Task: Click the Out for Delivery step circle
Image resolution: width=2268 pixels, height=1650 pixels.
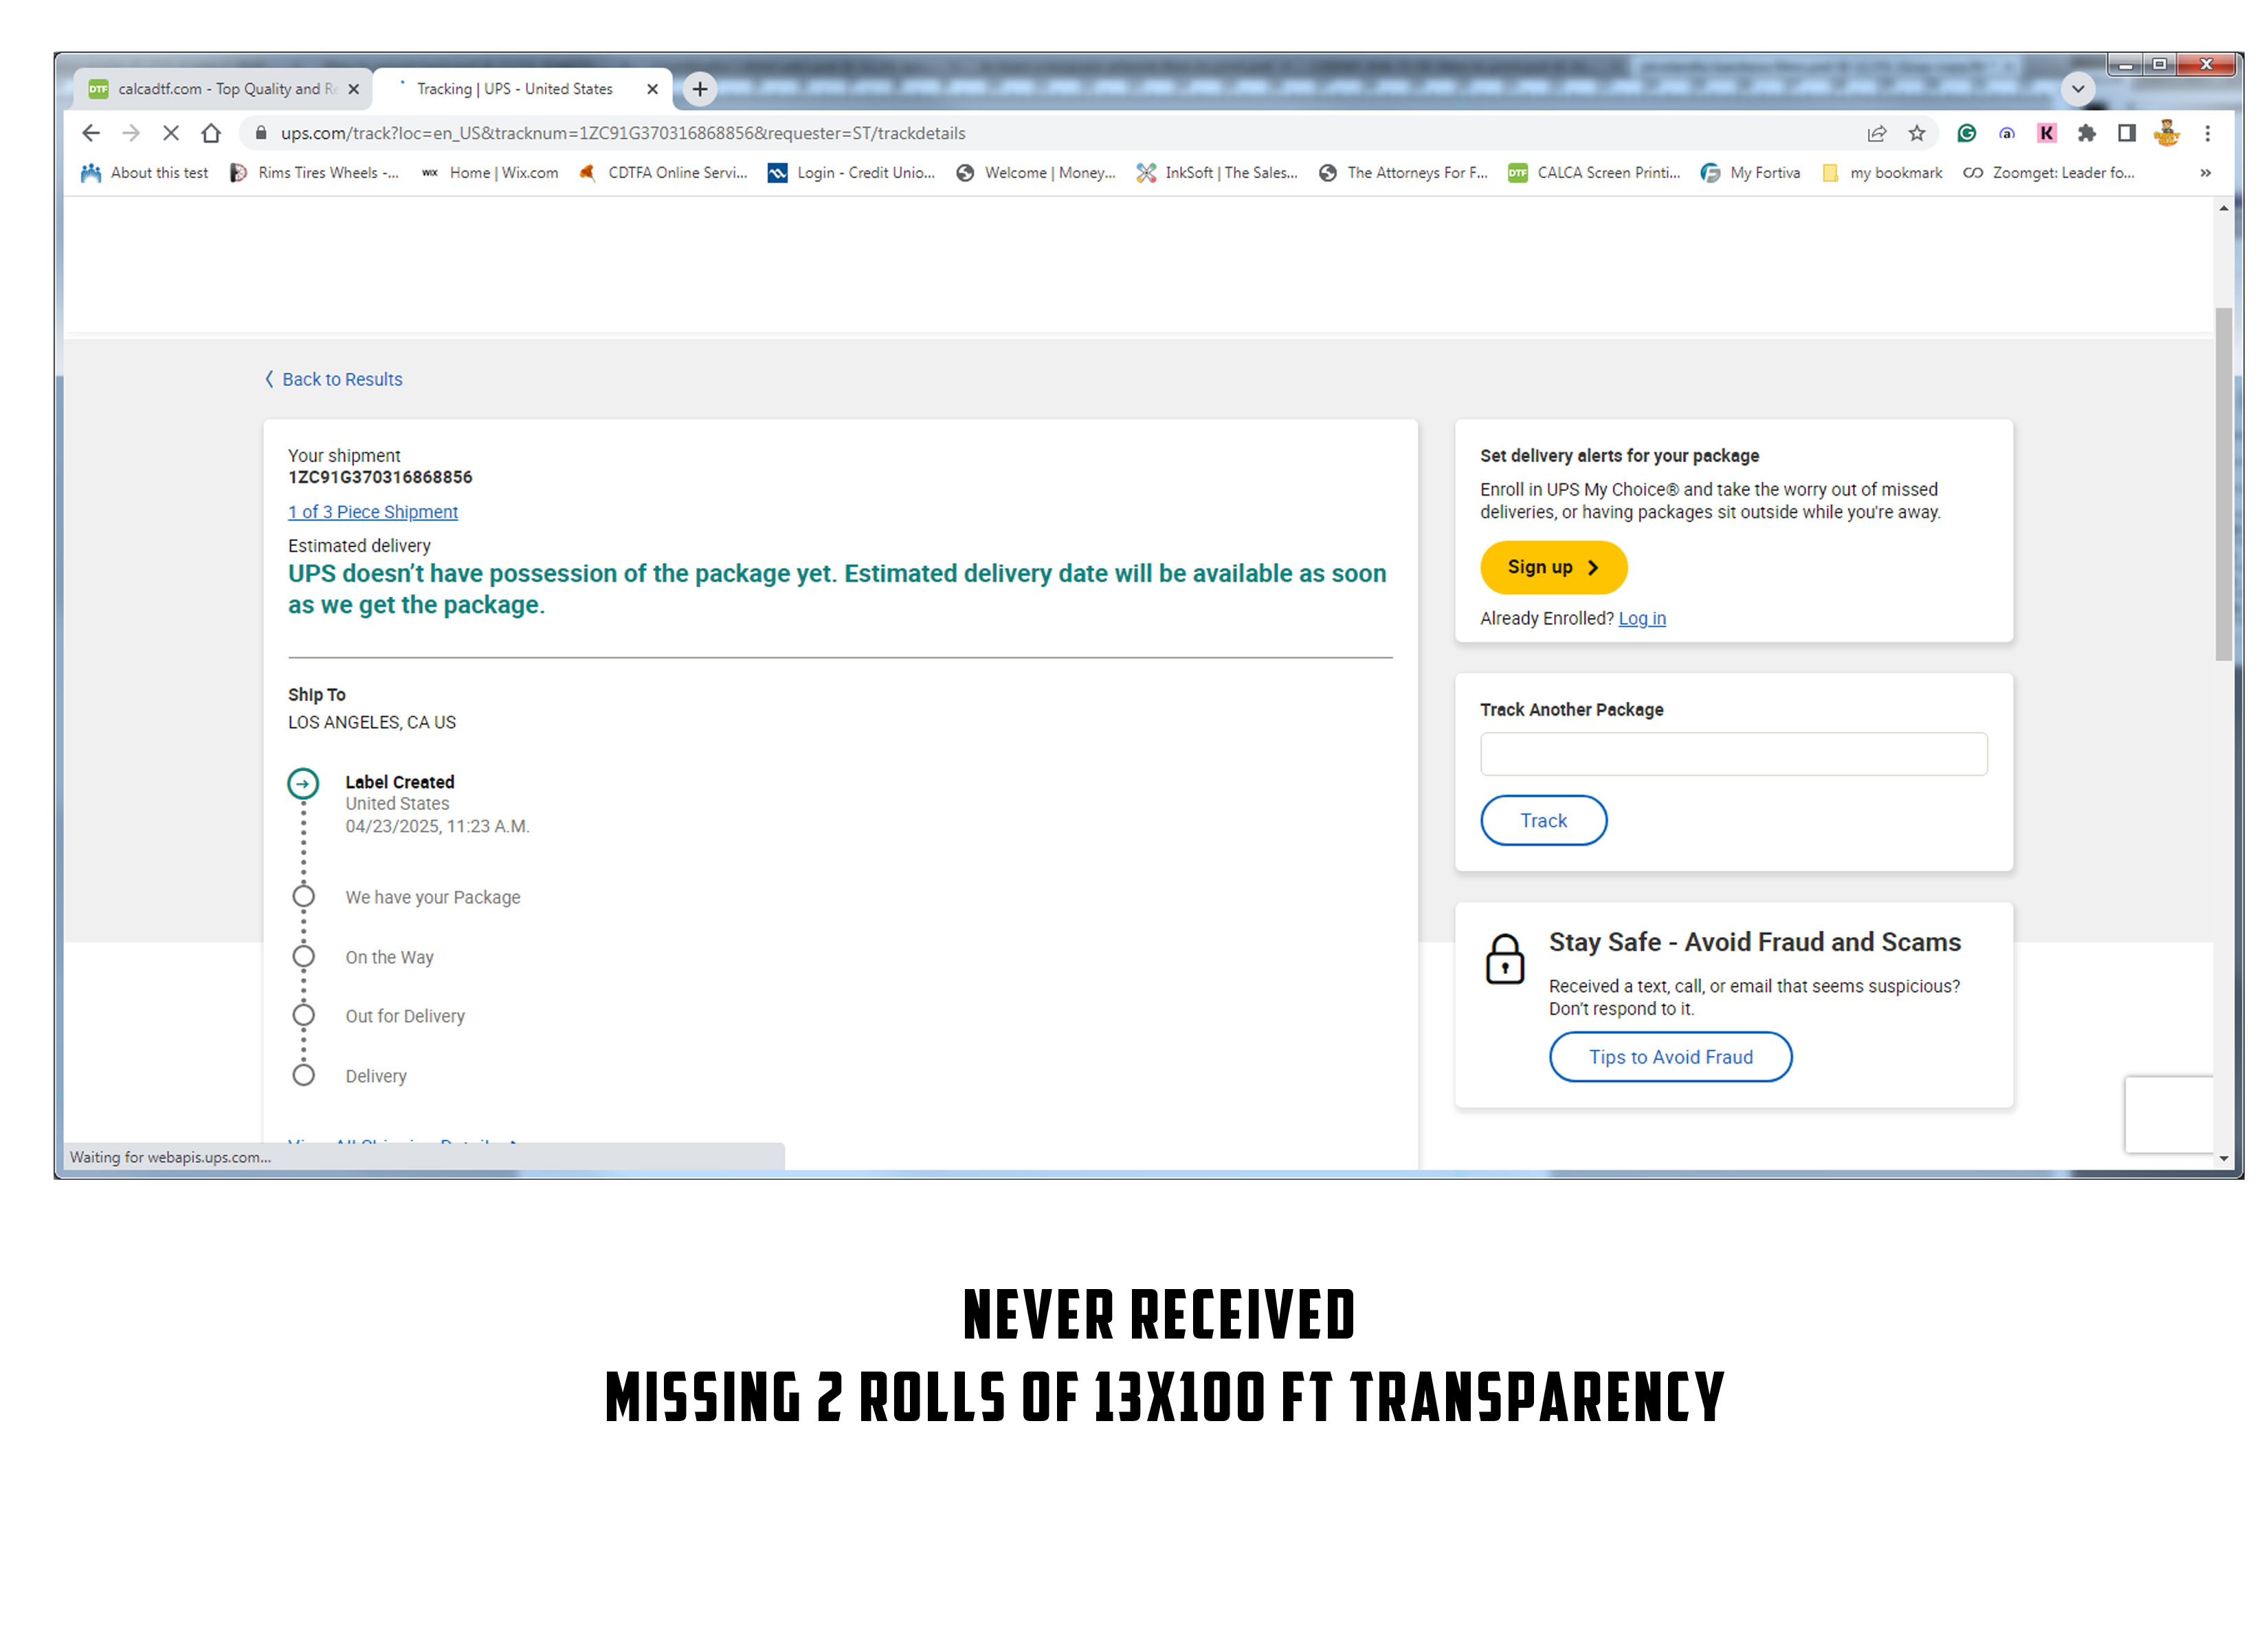Action: pyautogui.click(x=303, y=1015)
